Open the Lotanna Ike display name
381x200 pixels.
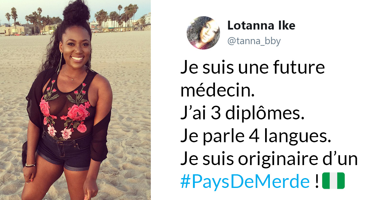(x=261, y=26)
